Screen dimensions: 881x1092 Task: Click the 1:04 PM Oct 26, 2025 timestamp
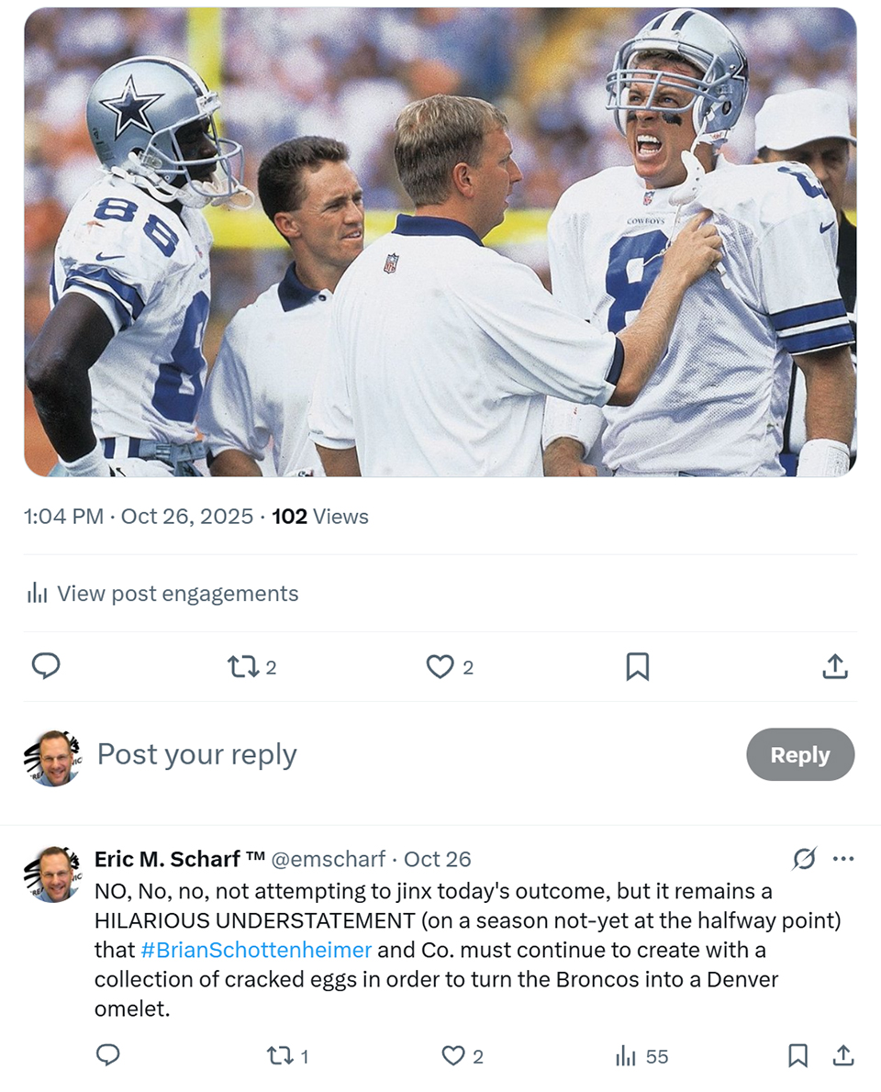pos(139,517)
